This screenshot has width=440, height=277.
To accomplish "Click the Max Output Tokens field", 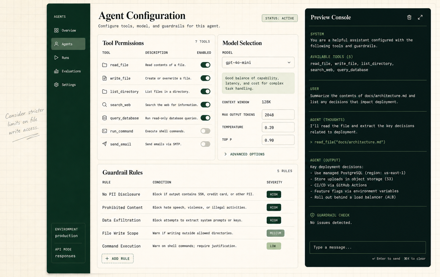I will [278, 115].
